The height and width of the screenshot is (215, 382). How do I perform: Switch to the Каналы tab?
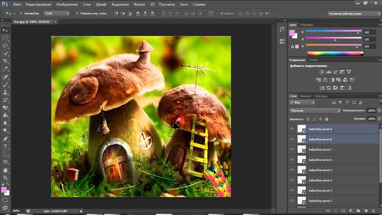pos(306,96)
